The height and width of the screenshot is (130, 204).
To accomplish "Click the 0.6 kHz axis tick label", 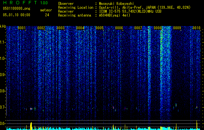I will tap(3, 123).
